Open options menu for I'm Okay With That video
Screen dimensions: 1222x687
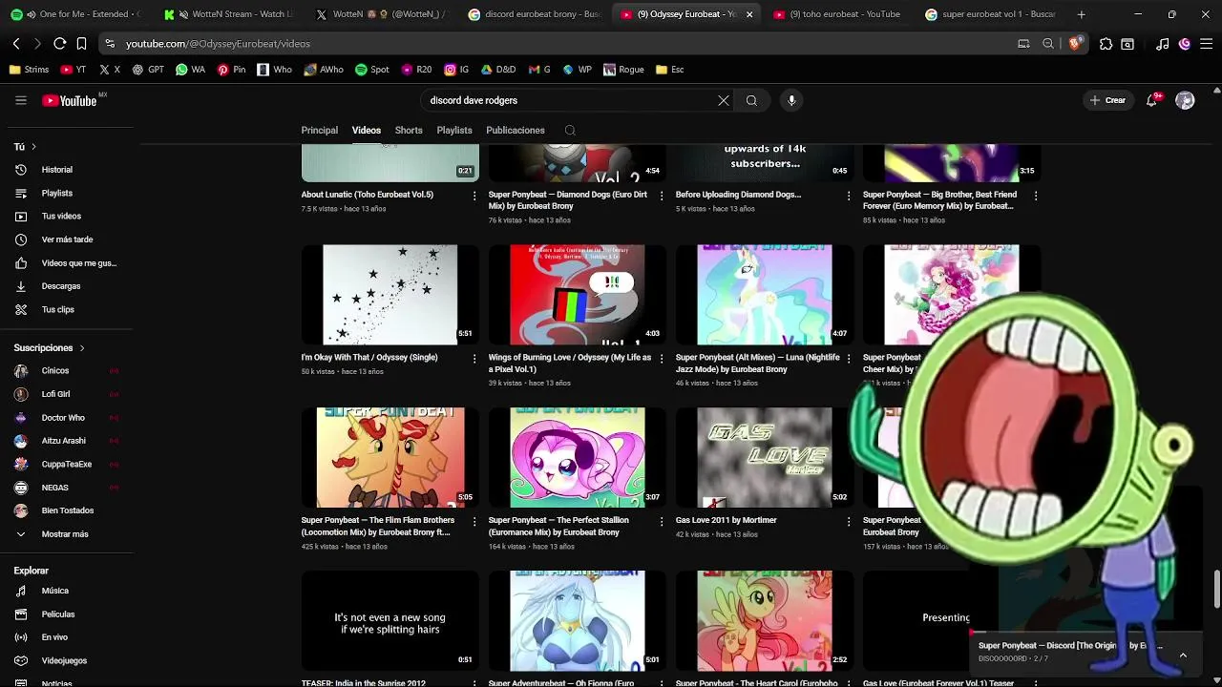[474, 359]
